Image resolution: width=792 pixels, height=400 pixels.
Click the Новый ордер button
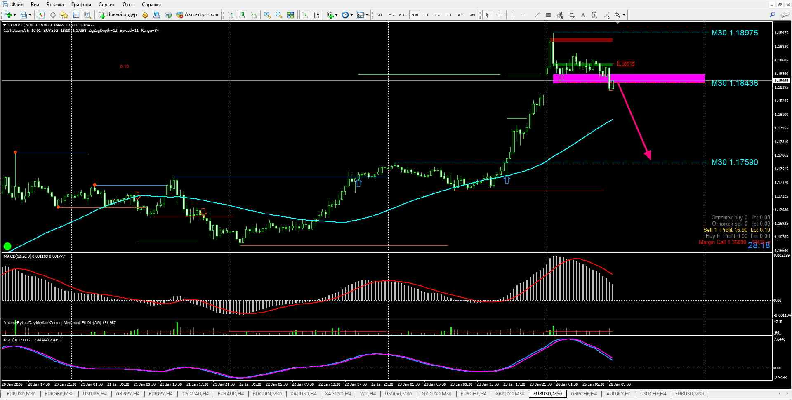pyautogui.click(x=118, y=15)
